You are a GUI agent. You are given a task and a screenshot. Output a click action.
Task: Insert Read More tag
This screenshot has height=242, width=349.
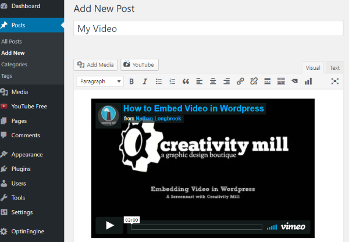(268, 81)
